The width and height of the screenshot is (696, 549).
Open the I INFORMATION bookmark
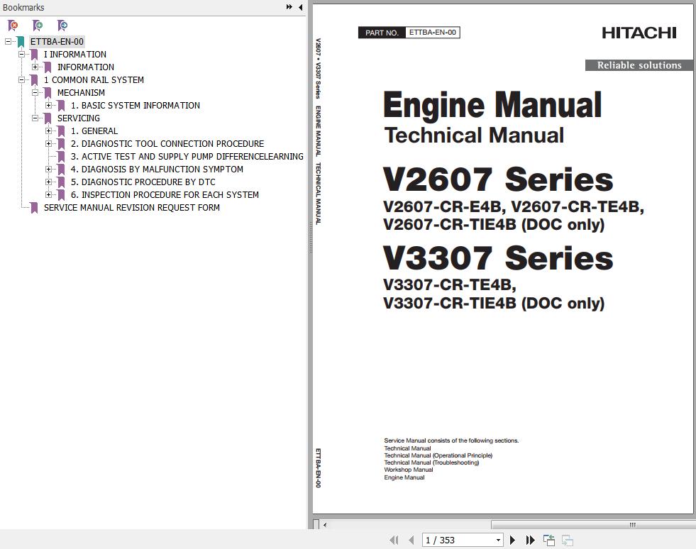pos(75,54)
